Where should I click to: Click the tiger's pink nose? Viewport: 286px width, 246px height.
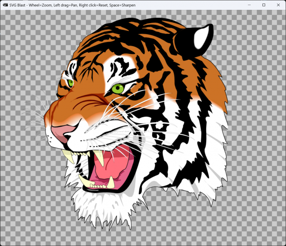(62, 133)
